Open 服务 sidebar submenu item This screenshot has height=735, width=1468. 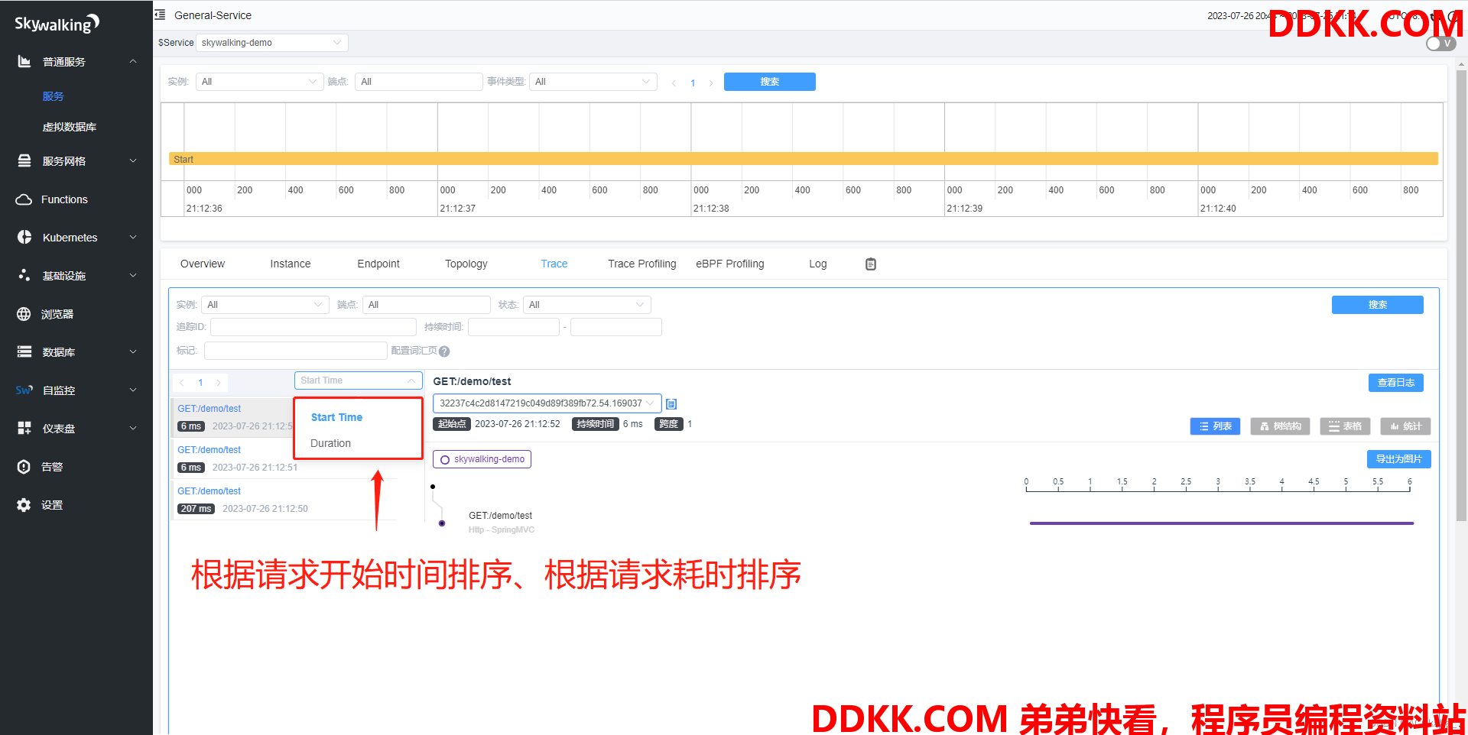(54, 96)
